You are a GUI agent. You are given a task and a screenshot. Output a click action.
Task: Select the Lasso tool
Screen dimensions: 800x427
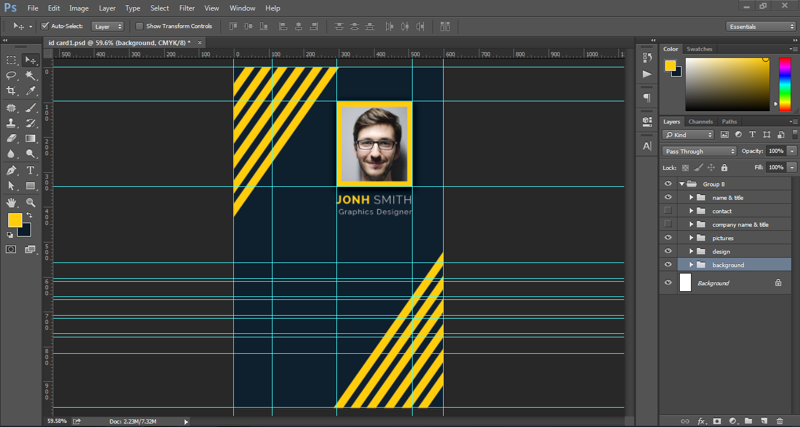coord(11,76)
